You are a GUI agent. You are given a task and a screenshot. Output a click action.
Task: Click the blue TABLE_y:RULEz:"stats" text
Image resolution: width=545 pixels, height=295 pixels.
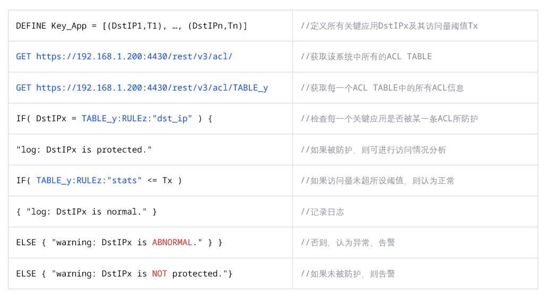click(x=89, y=181)
